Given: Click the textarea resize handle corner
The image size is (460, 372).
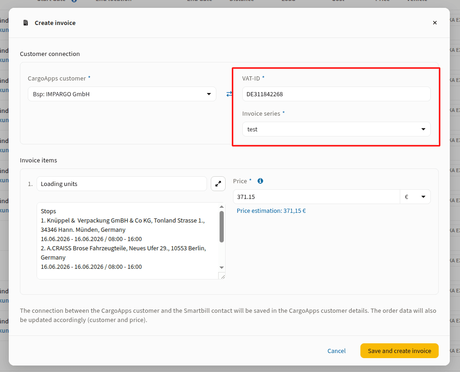Looking at the screenshot, I should click(222, 276).
